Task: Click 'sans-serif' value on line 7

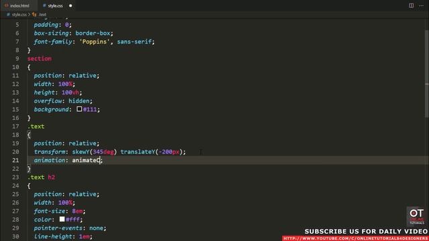Action: point(134,42)
